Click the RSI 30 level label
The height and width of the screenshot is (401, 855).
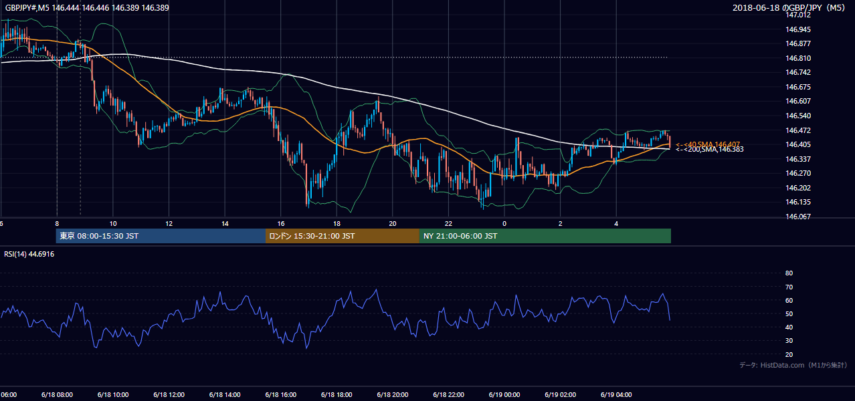(x=789, y=341)
